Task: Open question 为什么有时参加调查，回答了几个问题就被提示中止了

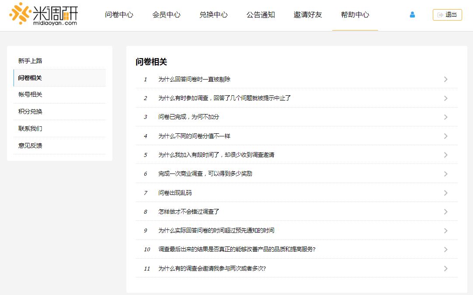Action: pyautogui.click(x=224, y=98)
